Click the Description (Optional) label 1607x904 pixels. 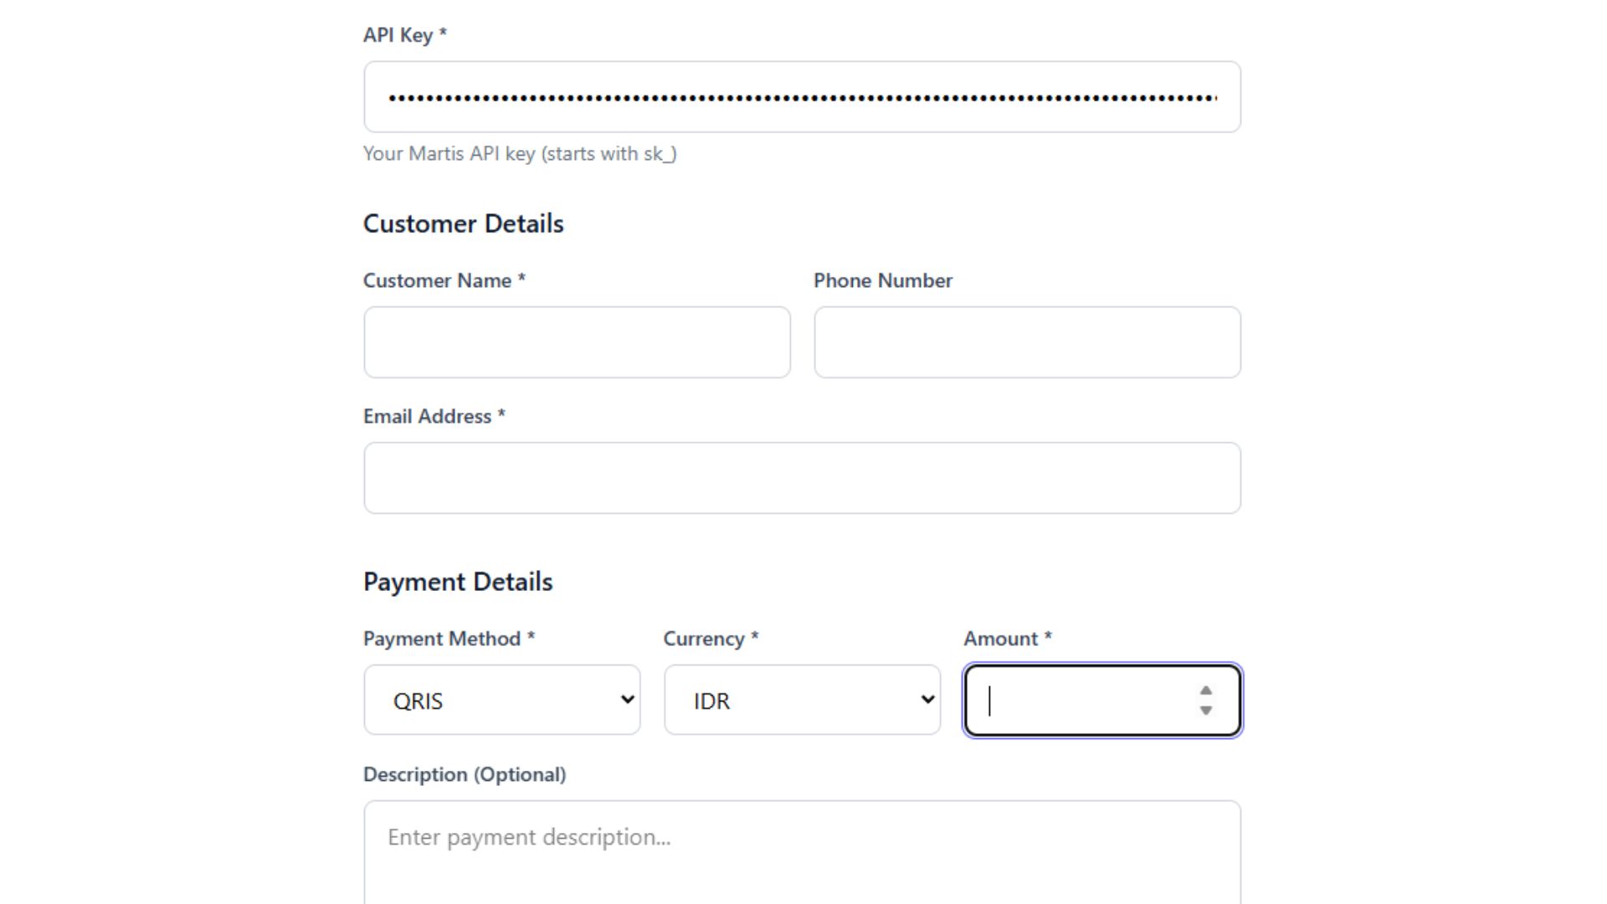point(465,774)
